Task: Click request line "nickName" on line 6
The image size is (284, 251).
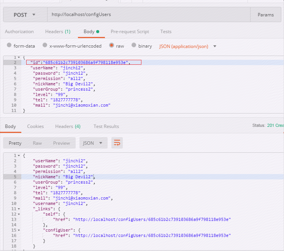Action: 64,84
